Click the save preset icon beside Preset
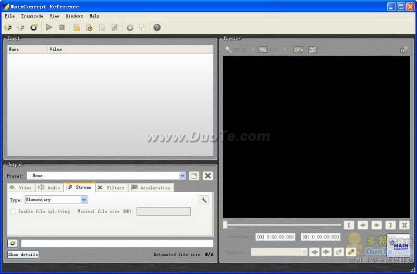The height and width of the screenshot is (274, 417). [x=194, y=176]
